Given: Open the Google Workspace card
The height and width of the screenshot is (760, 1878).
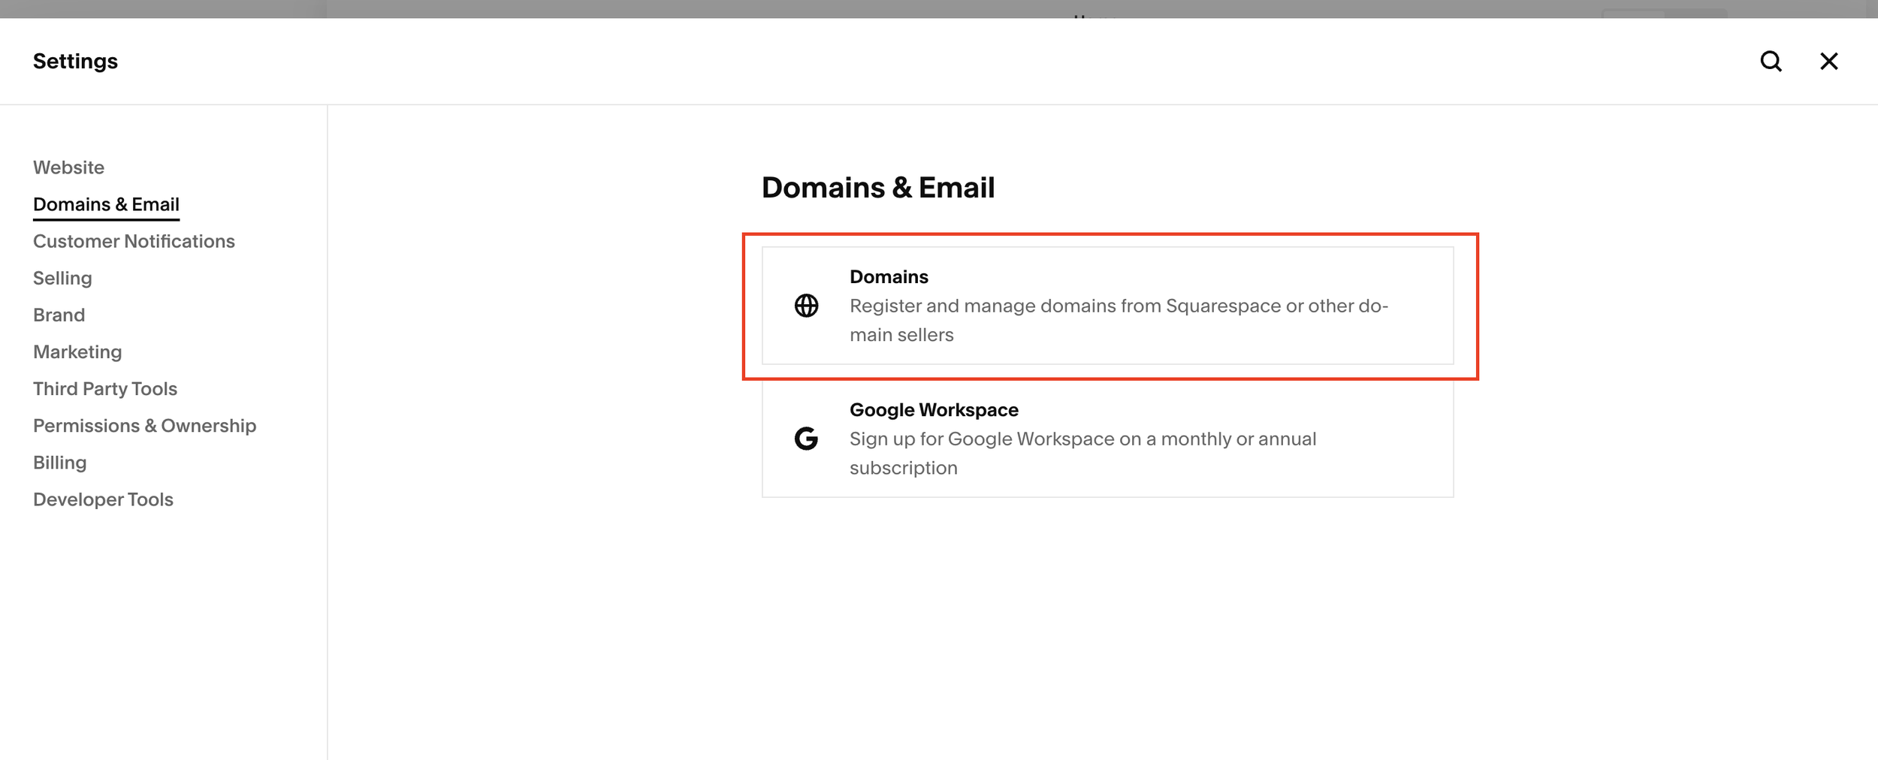Looking at the screenshot, I should coord(1107,439).
